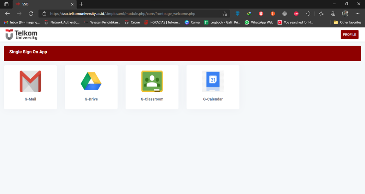The image size is (365, 194).
Task: Close the SSO tab
Action: [x=72, y=4]
